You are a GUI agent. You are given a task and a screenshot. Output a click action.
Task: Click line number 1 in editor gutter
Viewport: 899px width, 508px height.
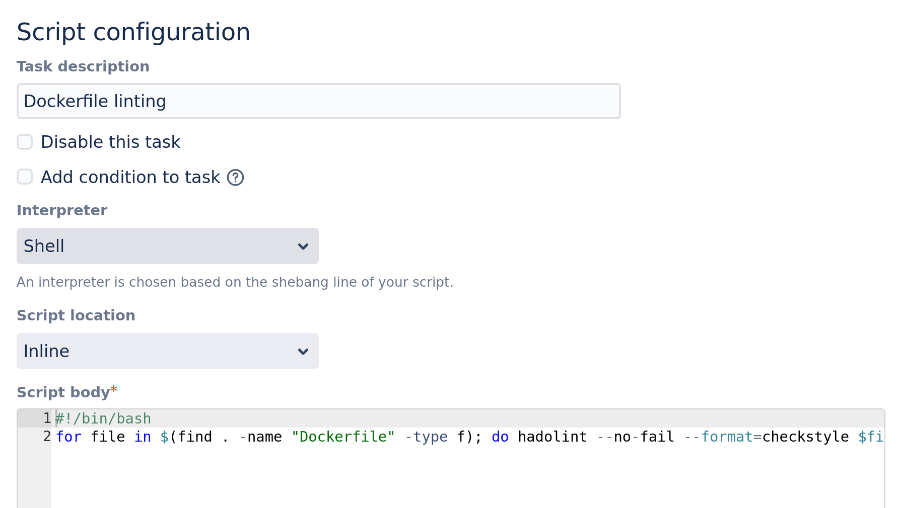47,418
